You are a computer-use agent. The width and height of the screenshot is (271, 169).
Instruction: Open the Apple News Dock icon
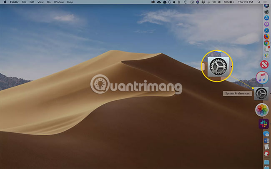(x=264, y=64)
